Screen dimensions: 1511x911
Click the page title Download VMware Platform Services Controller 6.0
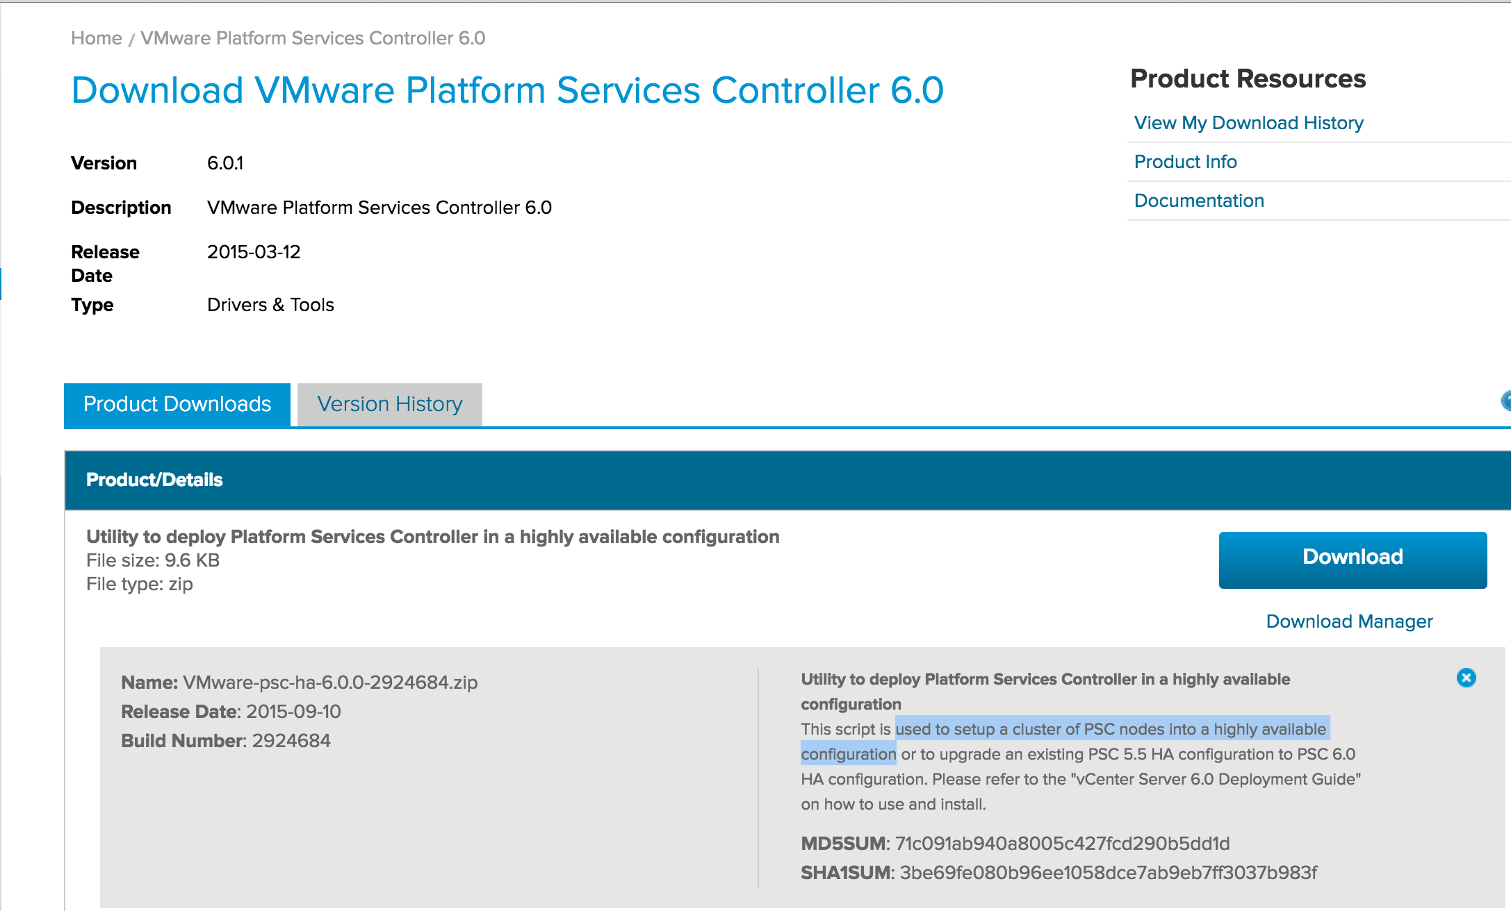(x=507, y=90)
